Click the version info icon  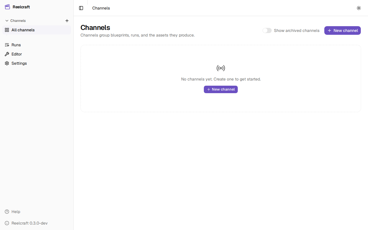coord(7,223)
